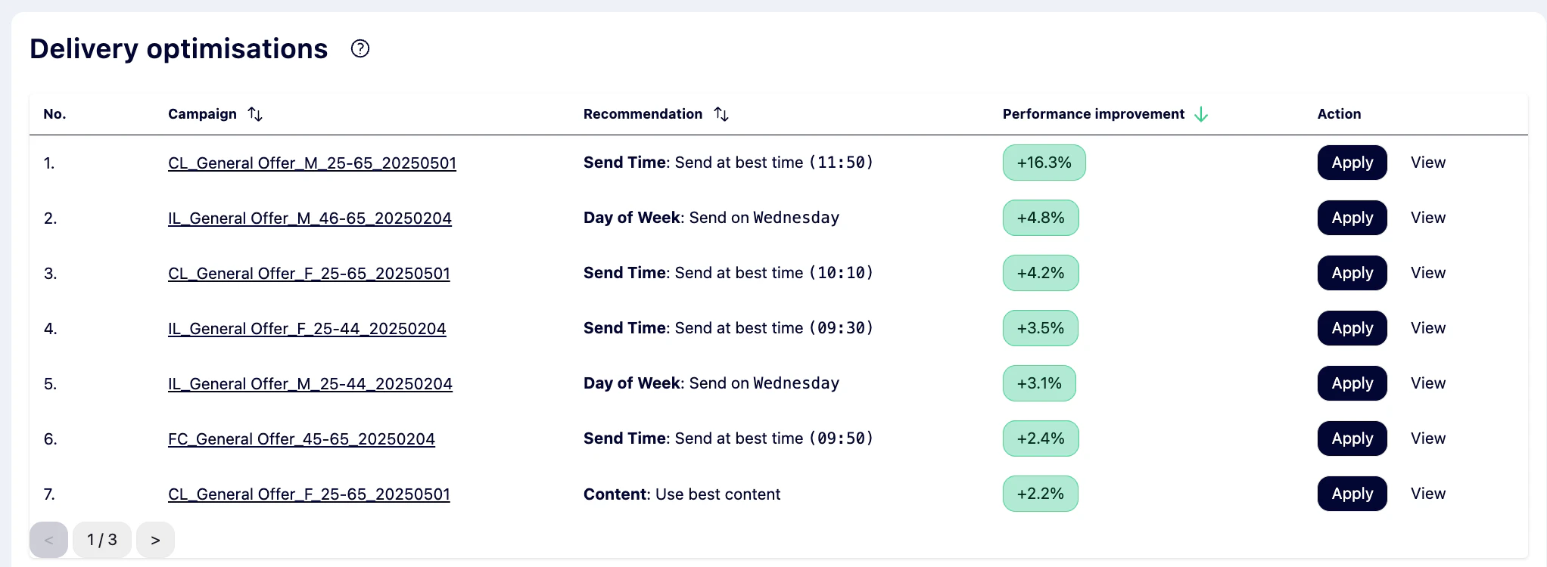Click the disabled previous page arrow
This screenshot has width=1547, height=567.
pyautogui.click(x=48, y=540)
